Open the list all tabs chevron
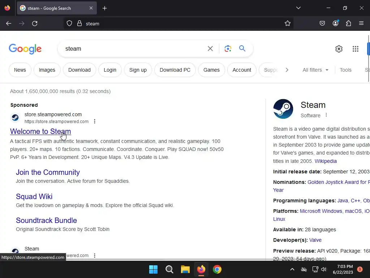The height and width of the screenshot is (278, 370). [298, 8]
